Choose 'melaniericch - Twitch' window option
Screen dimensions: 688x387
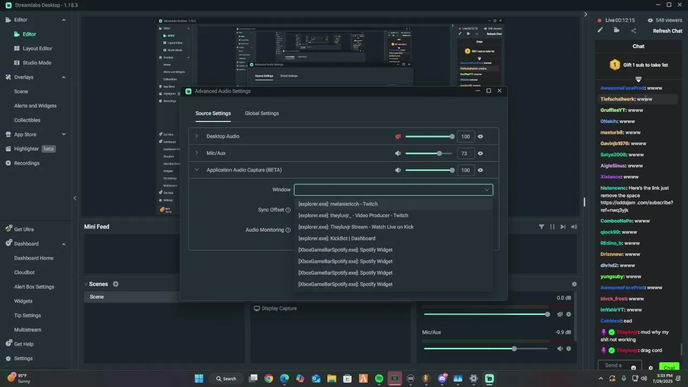393,204
